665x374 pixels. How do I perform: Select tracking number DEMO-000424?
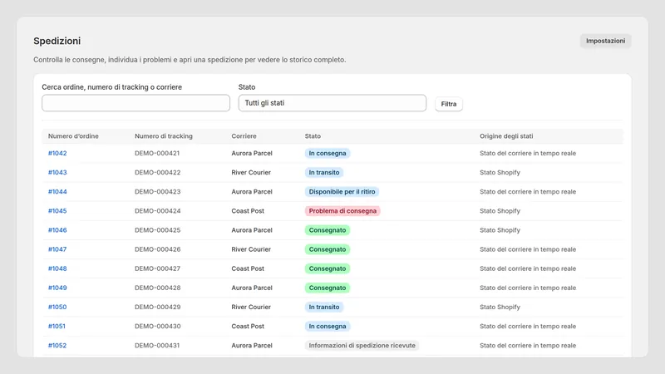coord(157,211)
